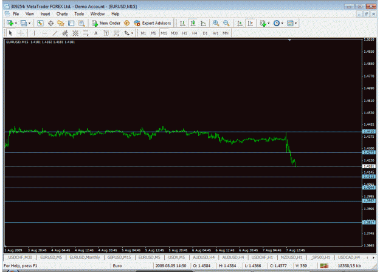The image size is (380, 272).
Task: Select the Cursor arrow tool
Action: click(x=10, y=33)
